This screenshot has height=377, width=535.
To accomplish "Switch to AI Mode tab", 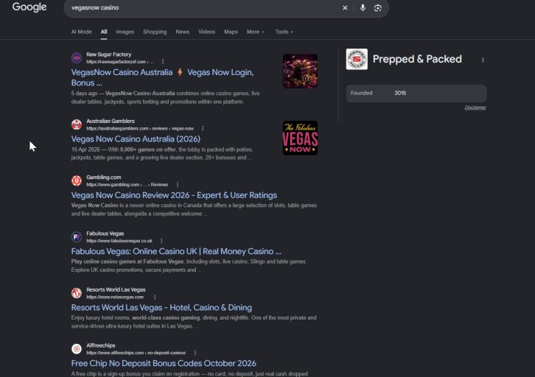I will 82,32.
